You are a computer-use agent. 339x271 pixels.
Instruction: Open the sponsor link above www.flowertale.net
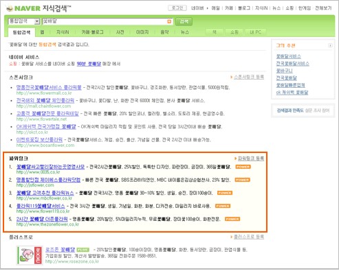coord(47,113)
